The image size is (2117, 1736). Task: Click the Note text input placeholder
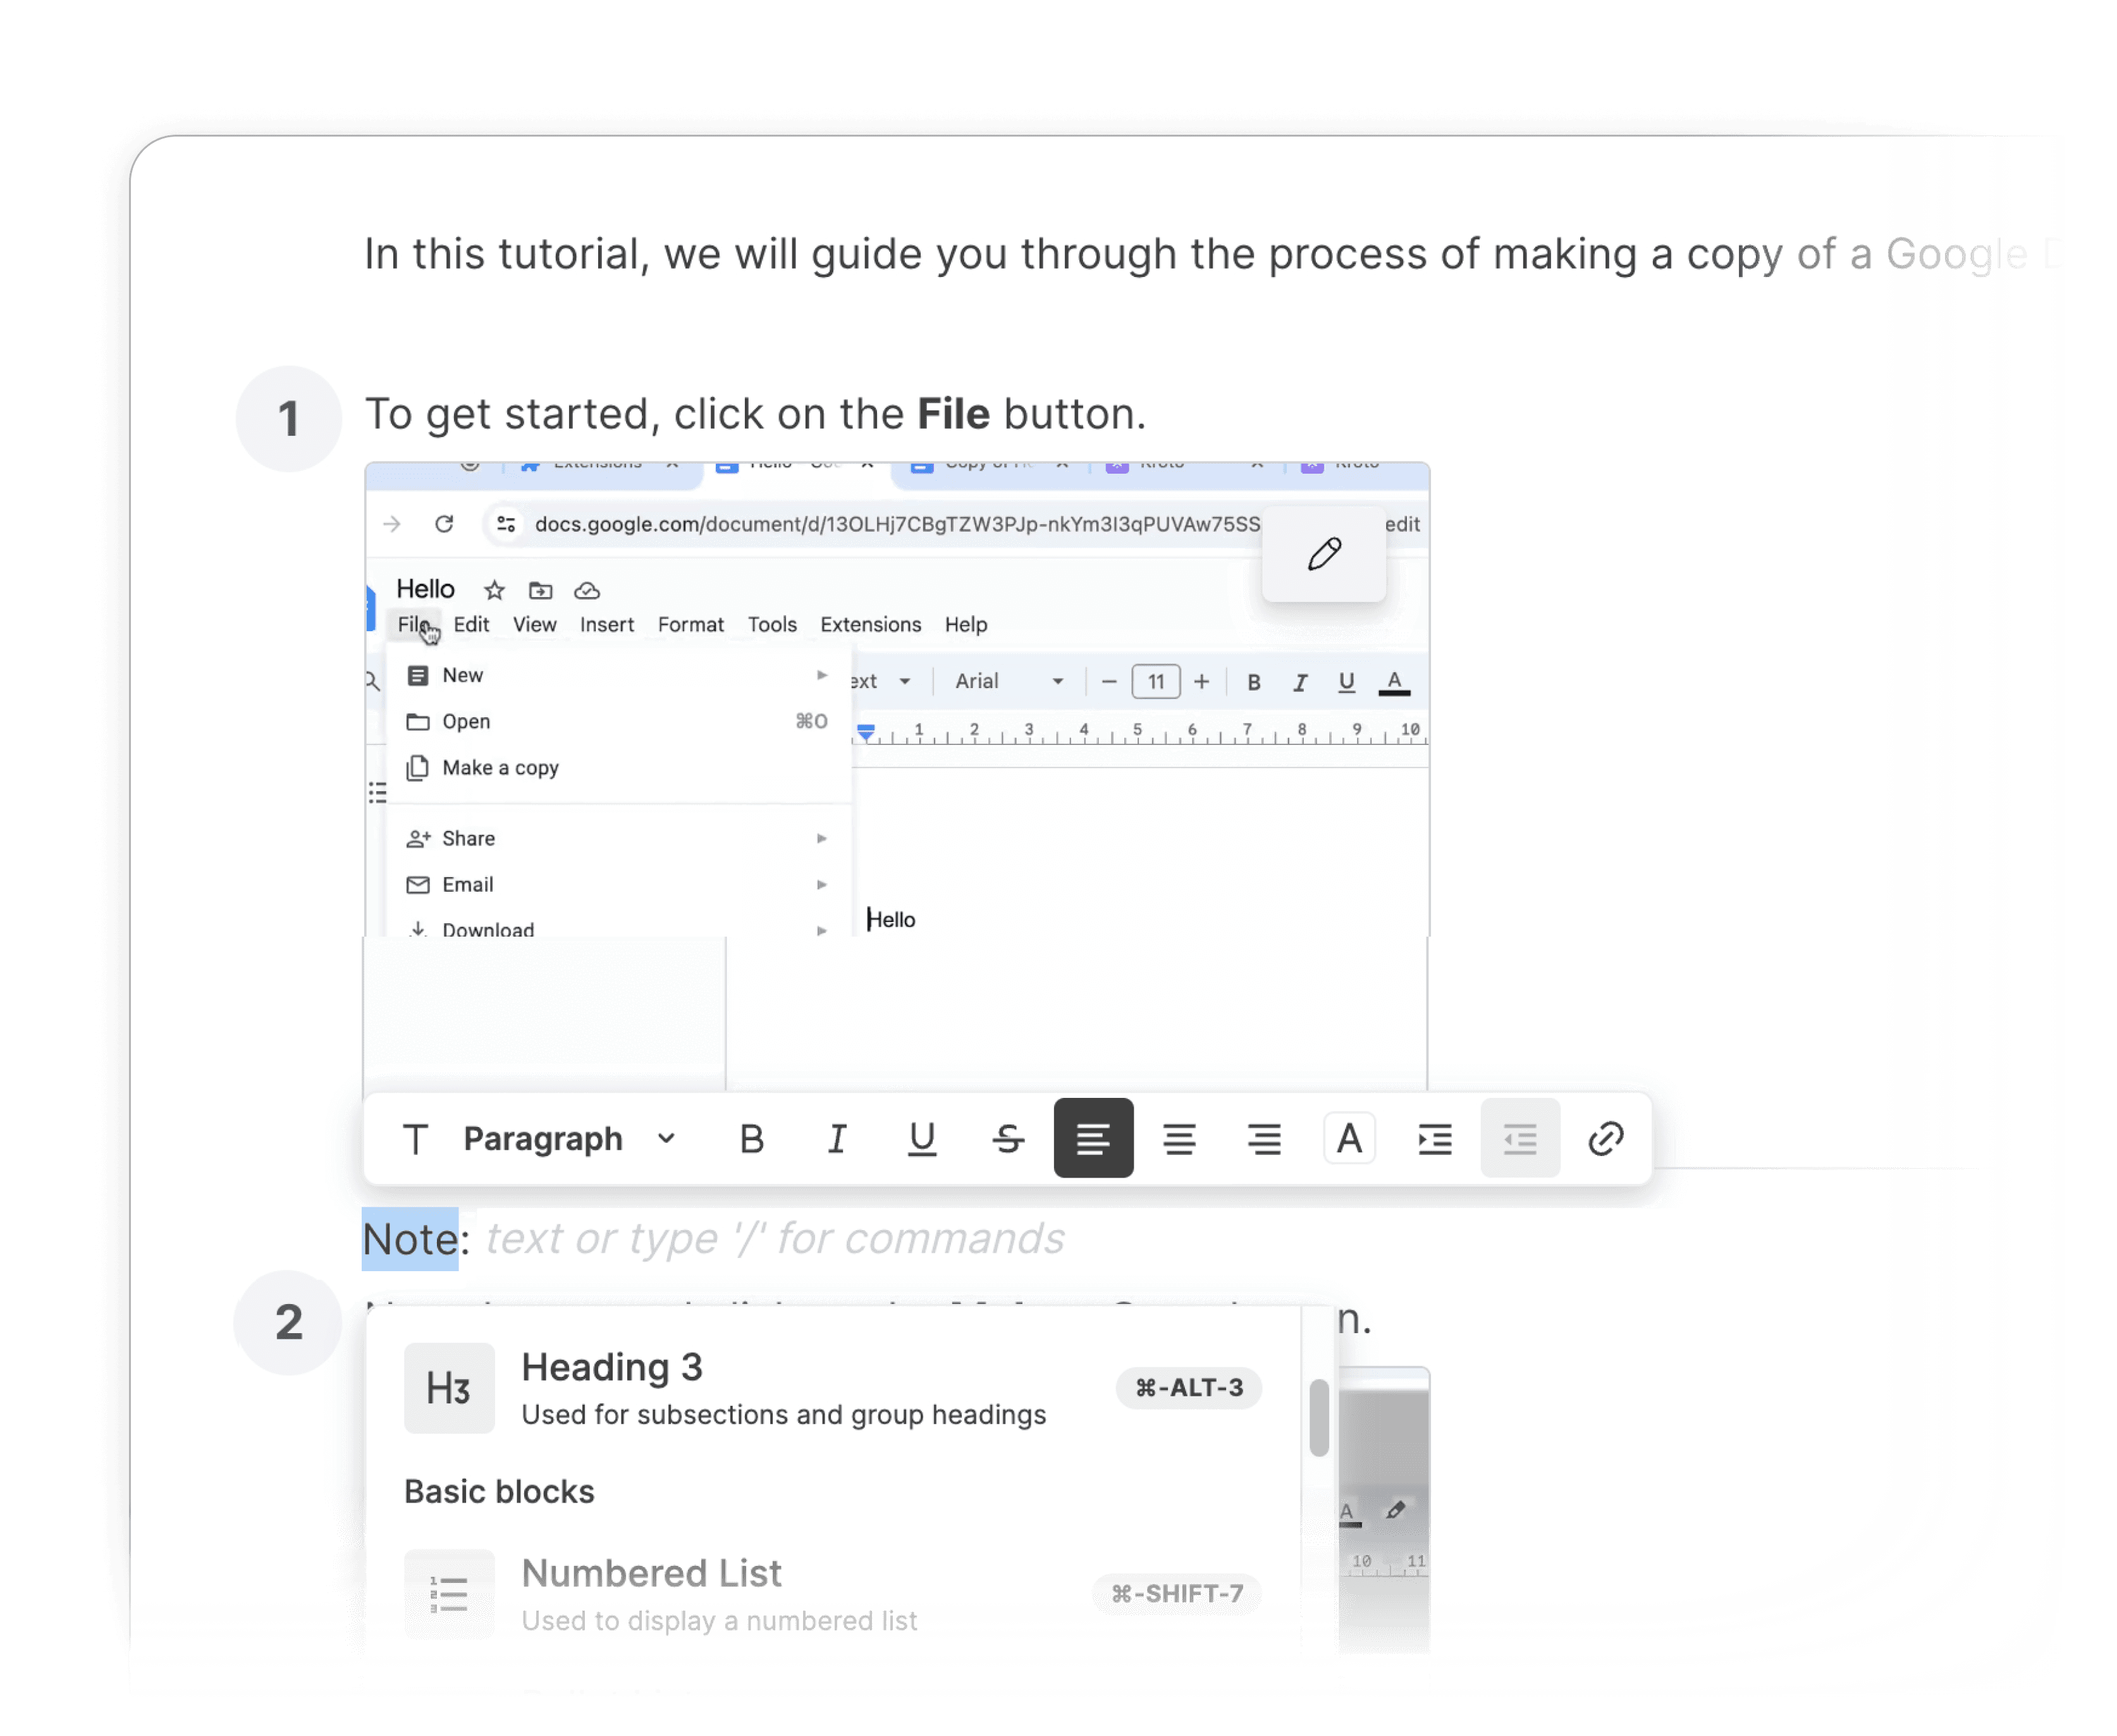(774, 1238)
